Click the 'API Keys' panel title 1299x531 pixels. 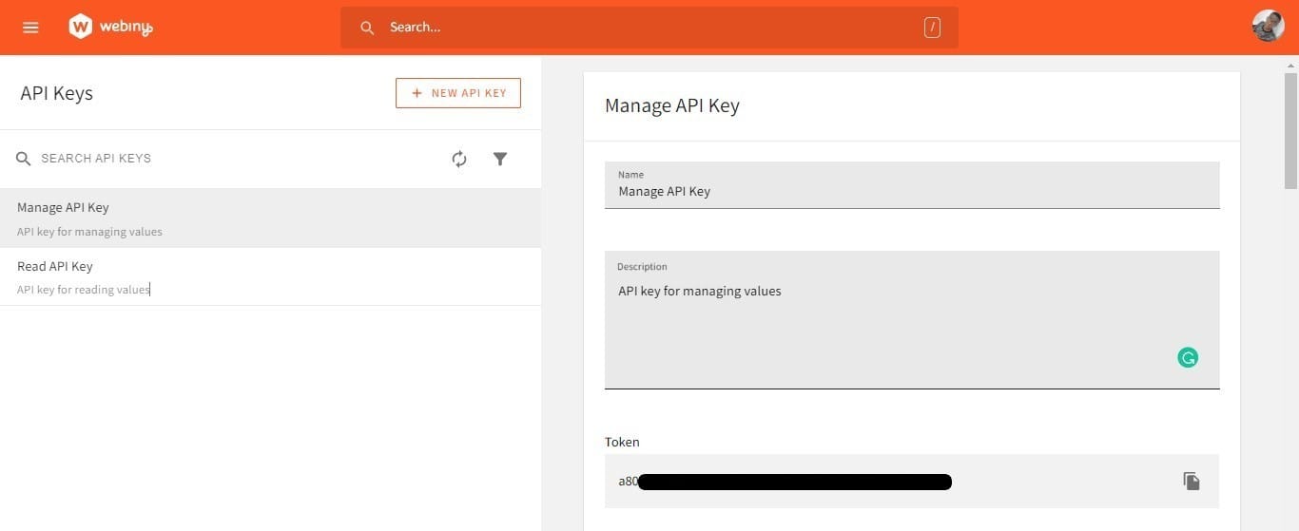coord(57,93)
